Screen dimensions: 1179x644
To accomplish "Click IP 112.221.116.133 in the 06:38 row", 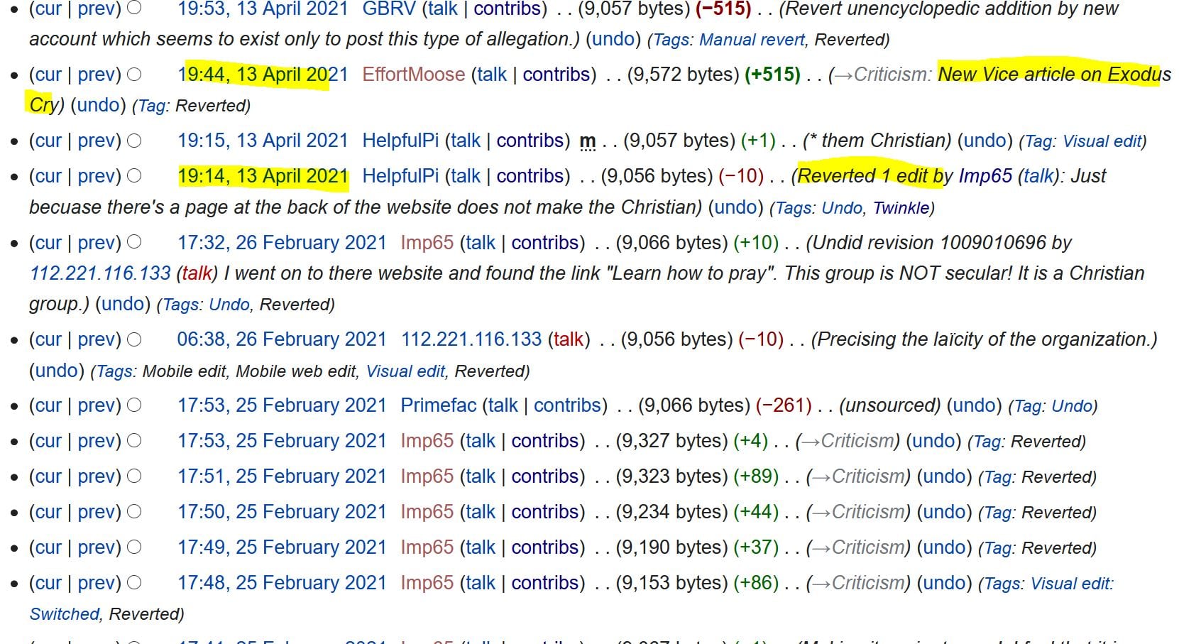I will 471,339.
